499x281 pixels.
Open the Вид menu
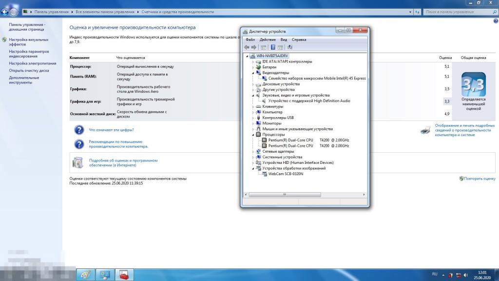[x=284, y=40]
